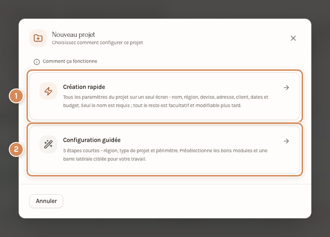
Task: Select the Création rapide heading
Action: click(84, 87)
